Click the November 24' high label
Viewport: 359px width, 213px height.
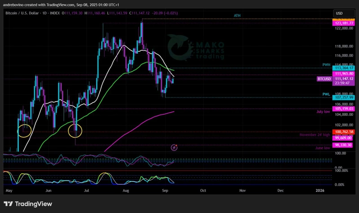tap(315, 134)
